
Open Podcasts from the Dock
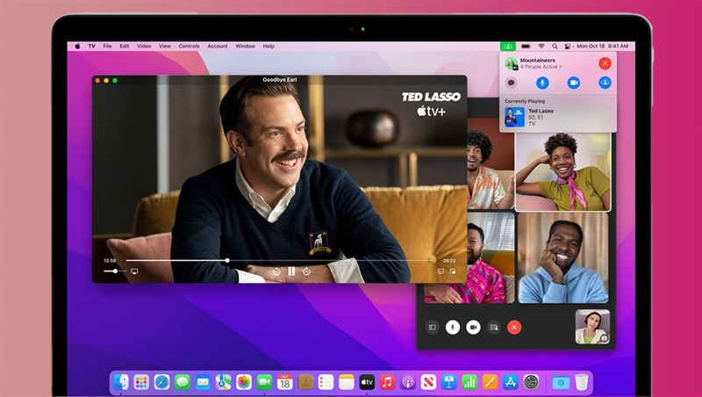408,382
